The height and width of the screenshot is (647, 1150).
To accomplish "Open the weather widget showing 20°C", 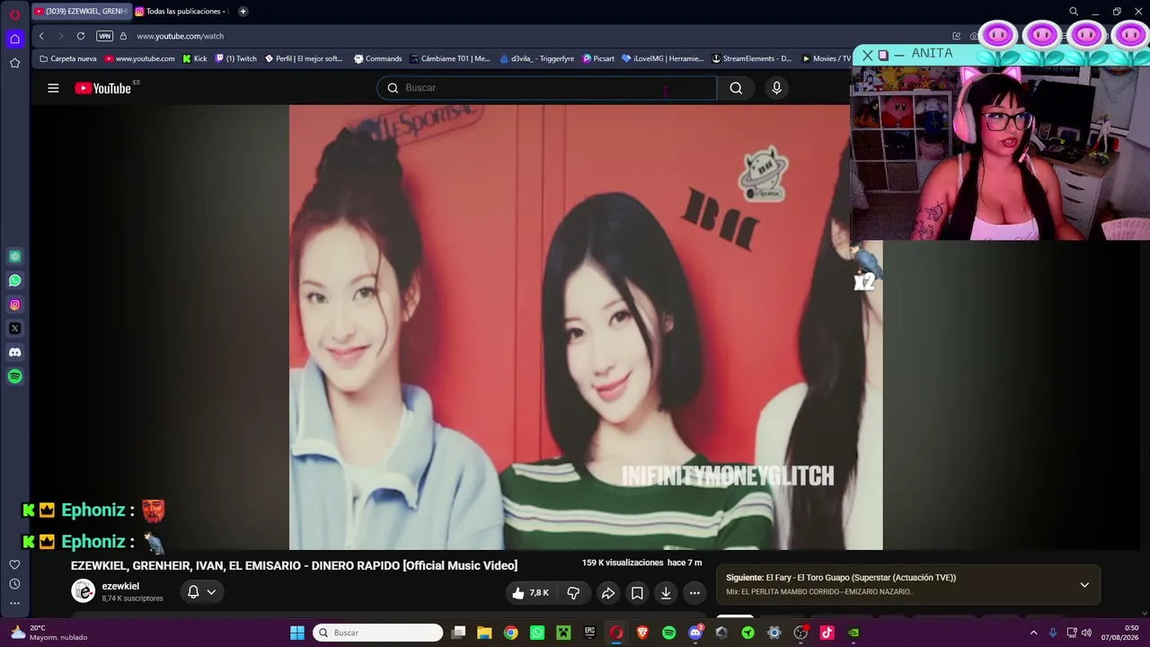I will click(49, 633).
